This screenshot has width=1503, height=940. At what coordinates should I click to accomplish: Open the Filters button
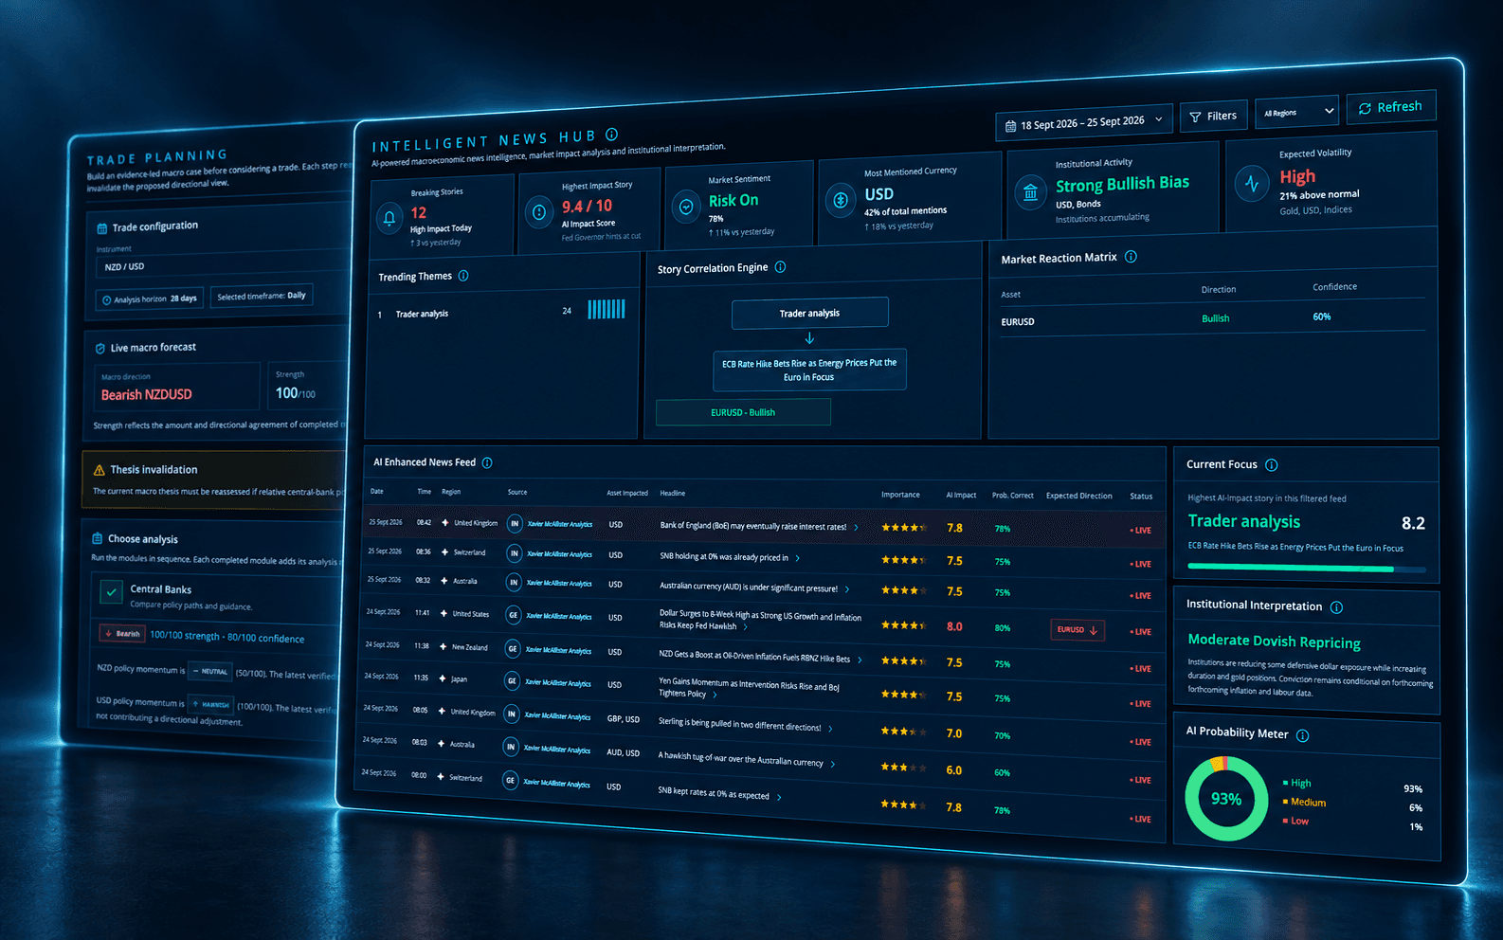1213,117
